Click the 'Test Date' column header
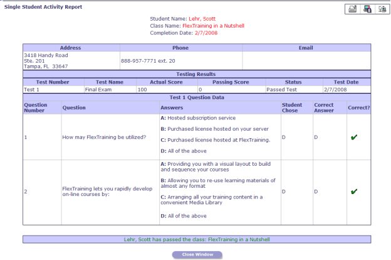This screenshot has height=260, width=391. [x=346, y=82]
